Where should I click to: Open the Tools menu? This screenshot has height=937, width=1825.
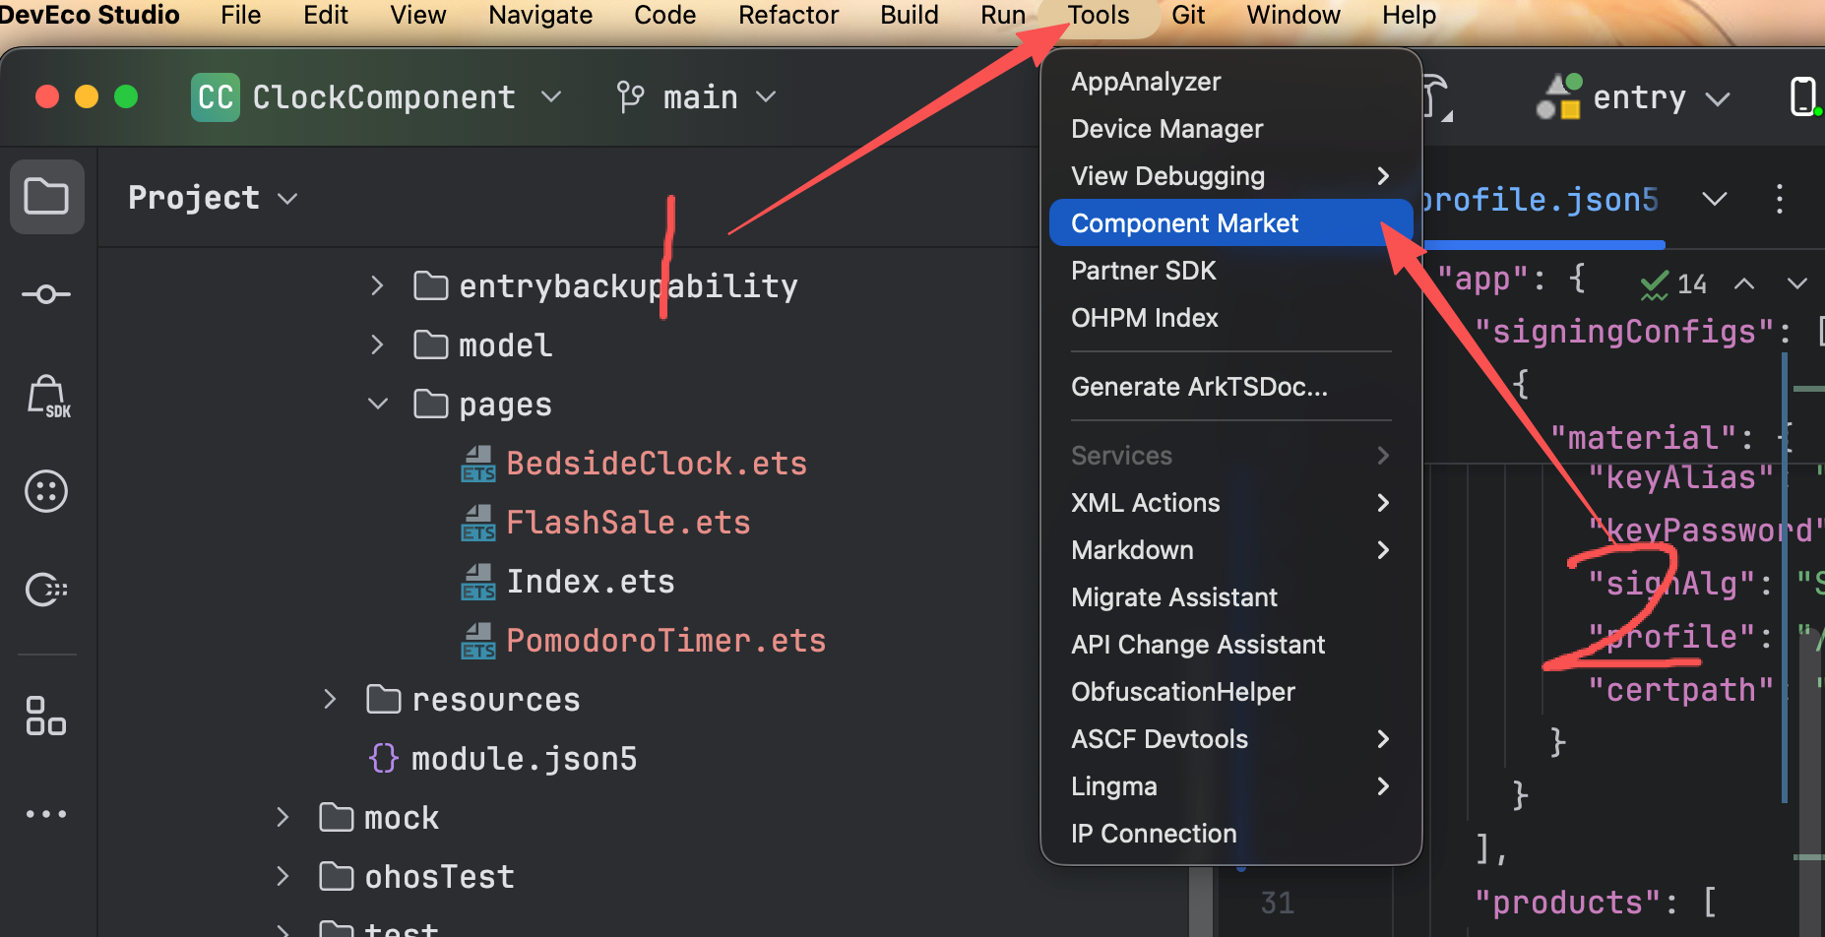coord(1099,15)
